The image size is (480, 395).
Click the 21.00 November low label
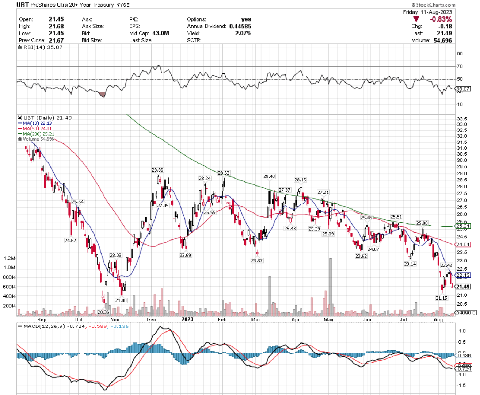click(121, 301)
